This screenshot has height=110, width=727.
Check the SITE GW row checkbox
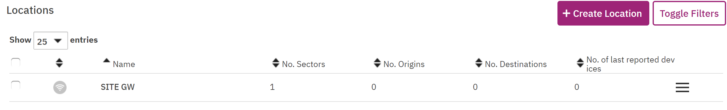[x=16, y=85]
